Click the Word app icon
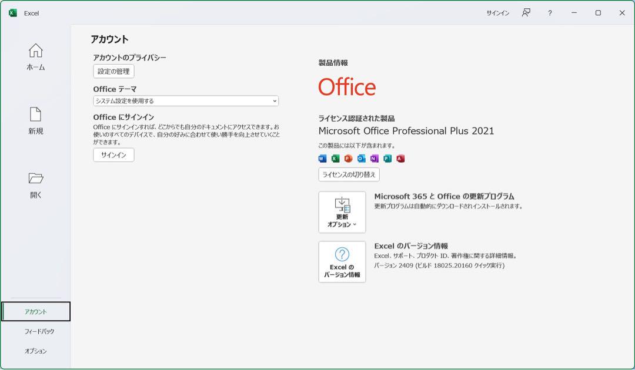 click(322, 159)
